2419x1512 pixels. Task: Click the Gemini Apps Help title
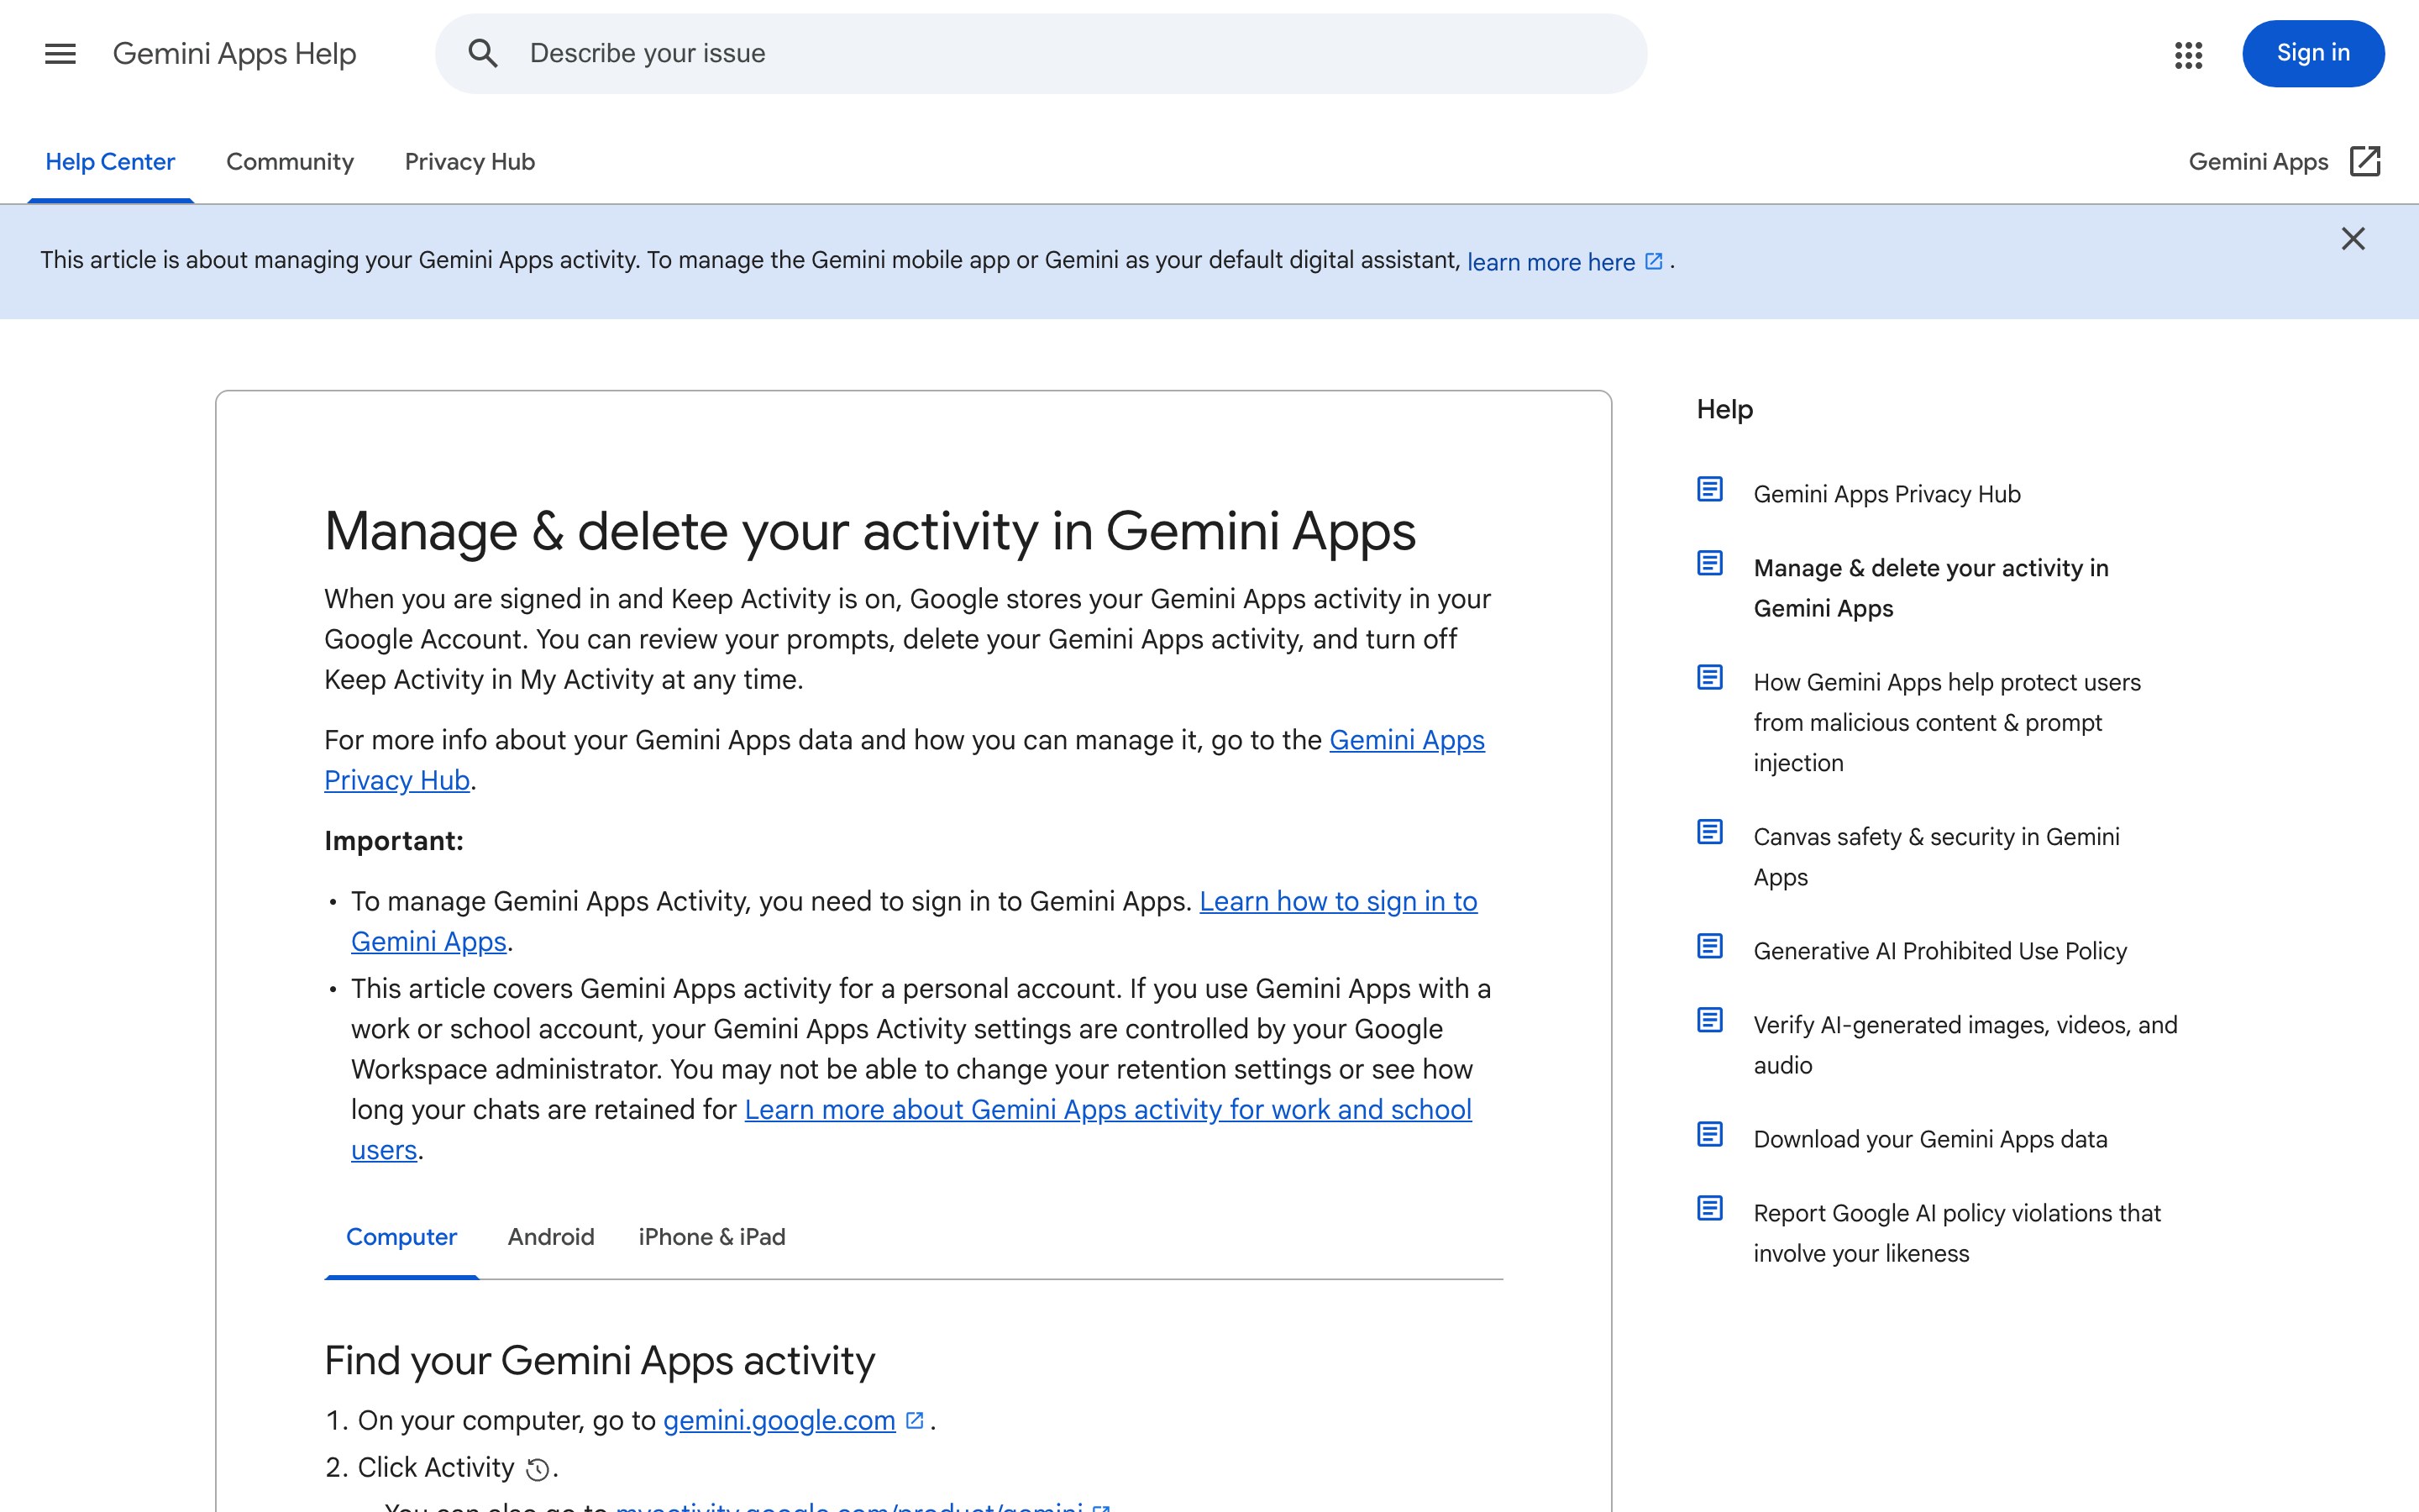(x=234, y=54)
